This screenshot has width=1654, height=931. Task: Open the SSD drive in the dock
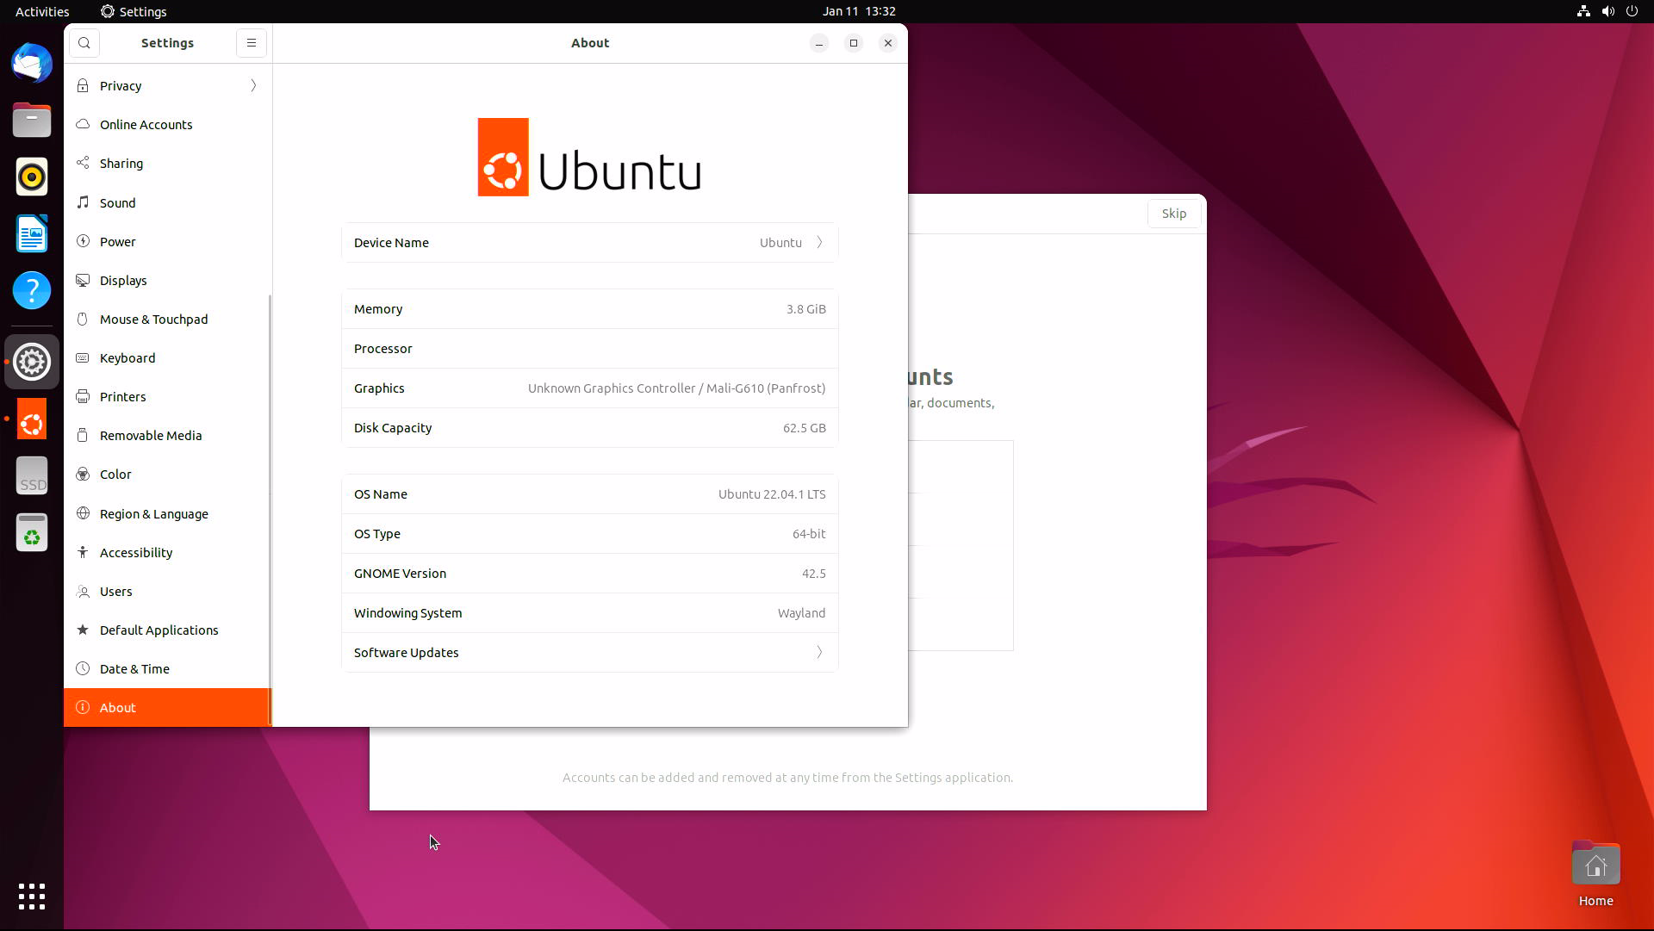(x=32, y=475)
